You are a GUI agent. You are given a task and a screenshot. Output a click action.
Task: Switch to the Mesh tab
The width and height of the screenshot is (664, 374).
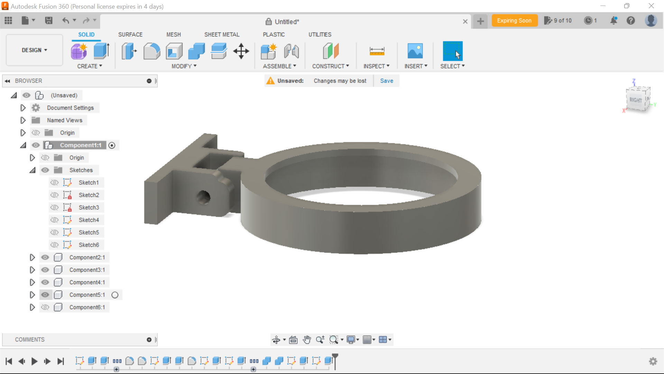coord(173,34)
